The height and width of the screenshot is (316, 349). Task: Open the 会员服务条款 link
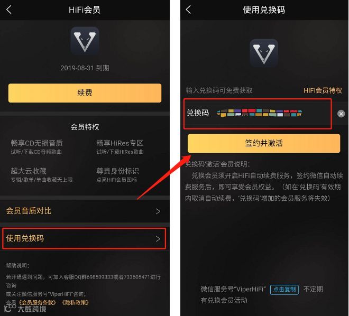(x=38, y=302)
